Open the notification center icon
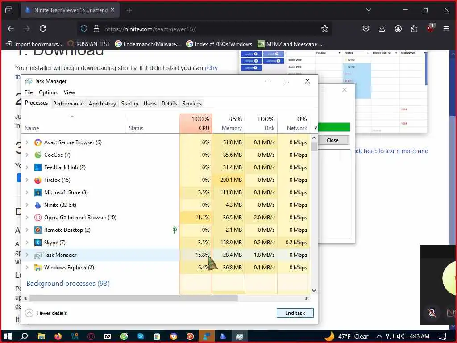Viewport: 457px width, 343px height. click(x=442, y=336)
